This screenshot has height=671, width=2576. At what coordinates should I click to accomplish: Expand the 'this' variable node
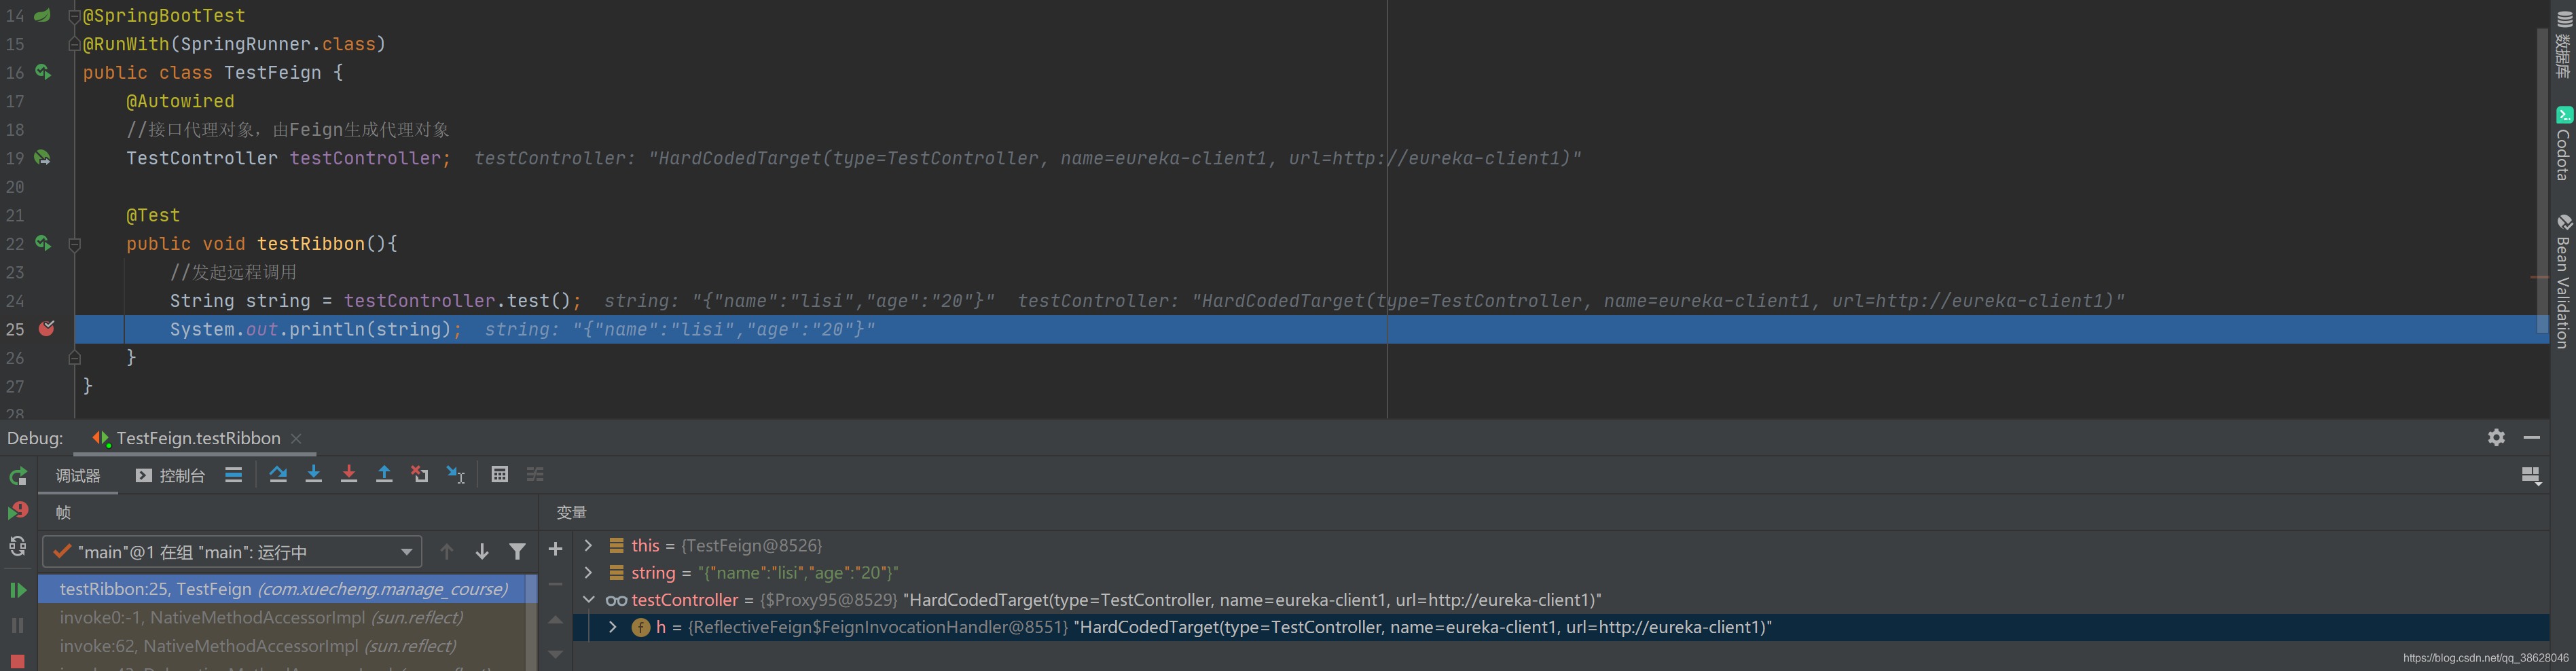pos(589,546)
